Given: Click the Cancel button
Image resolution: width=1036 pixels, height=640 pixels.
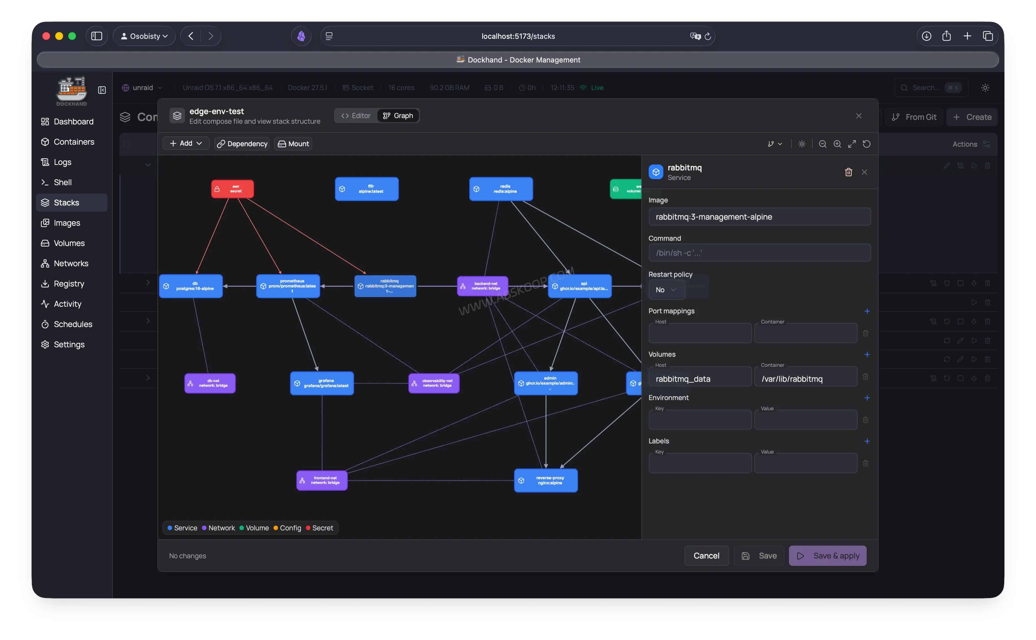Looking at the screenshot, I should [706, 556].
